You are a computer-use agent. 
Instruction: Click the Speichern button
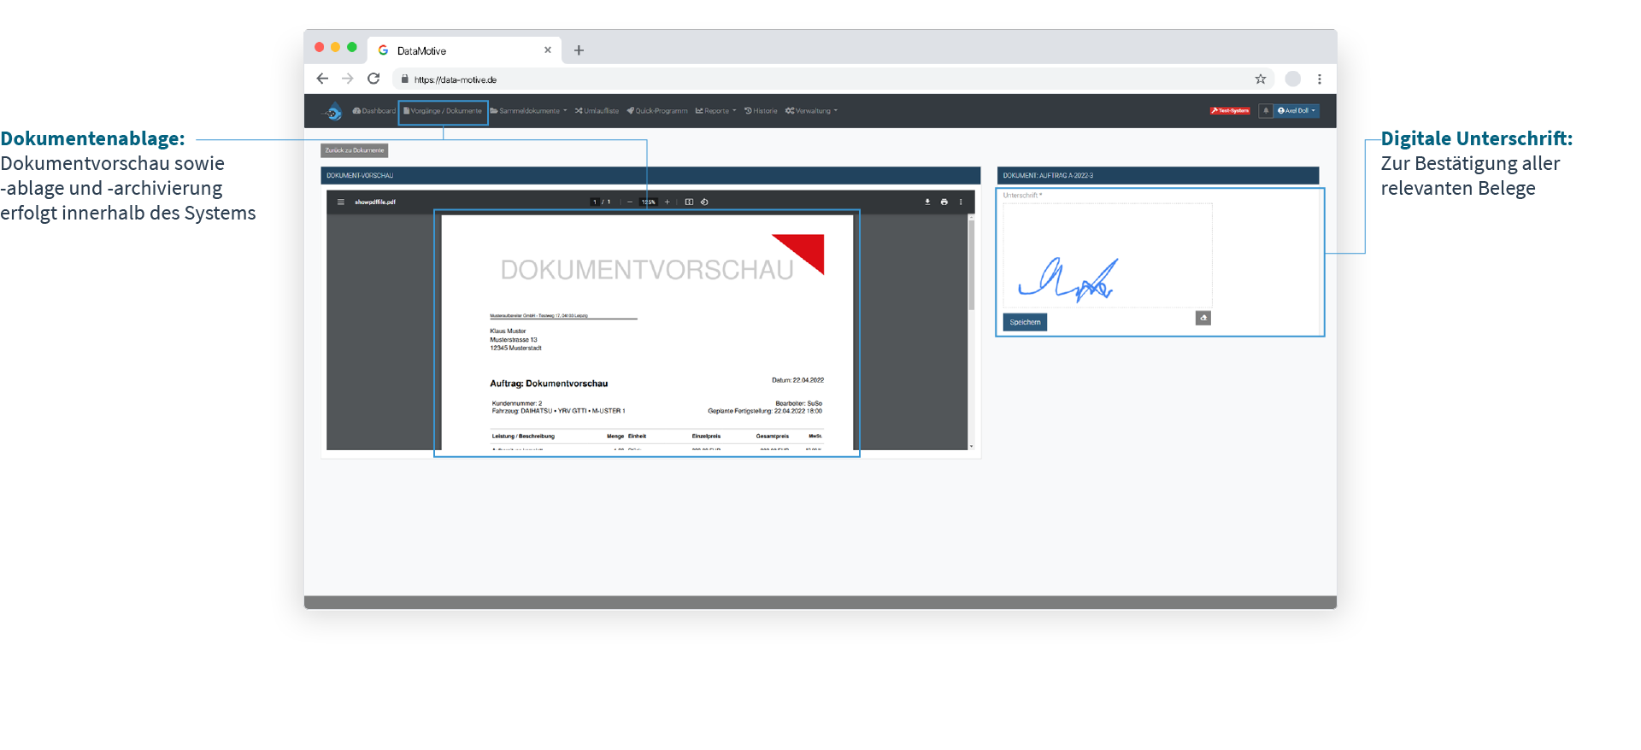point(1025,322)
